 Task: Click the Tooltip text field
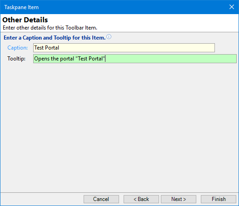point(135,59)
